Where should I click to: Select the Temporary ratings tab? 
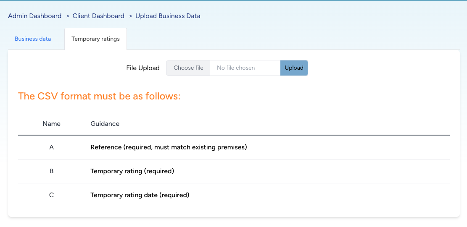(95, 39)
